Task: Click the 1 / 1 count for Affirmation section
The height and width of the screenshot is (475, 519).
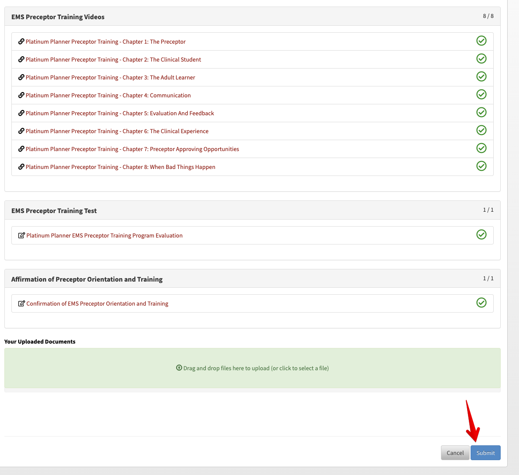Action: pos(488,278)
